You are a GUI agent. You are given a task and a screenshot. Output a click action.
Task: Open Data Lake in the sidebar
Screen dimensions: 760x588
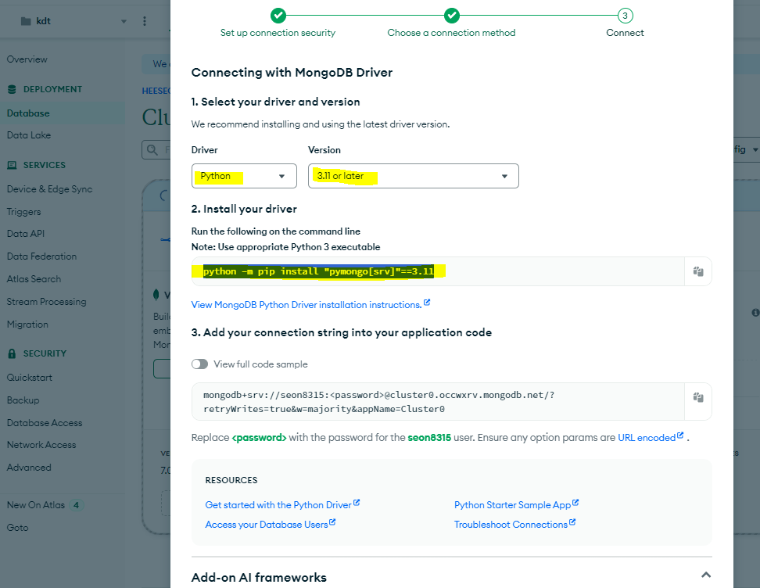pyautogui.click(x=29, y=135)
